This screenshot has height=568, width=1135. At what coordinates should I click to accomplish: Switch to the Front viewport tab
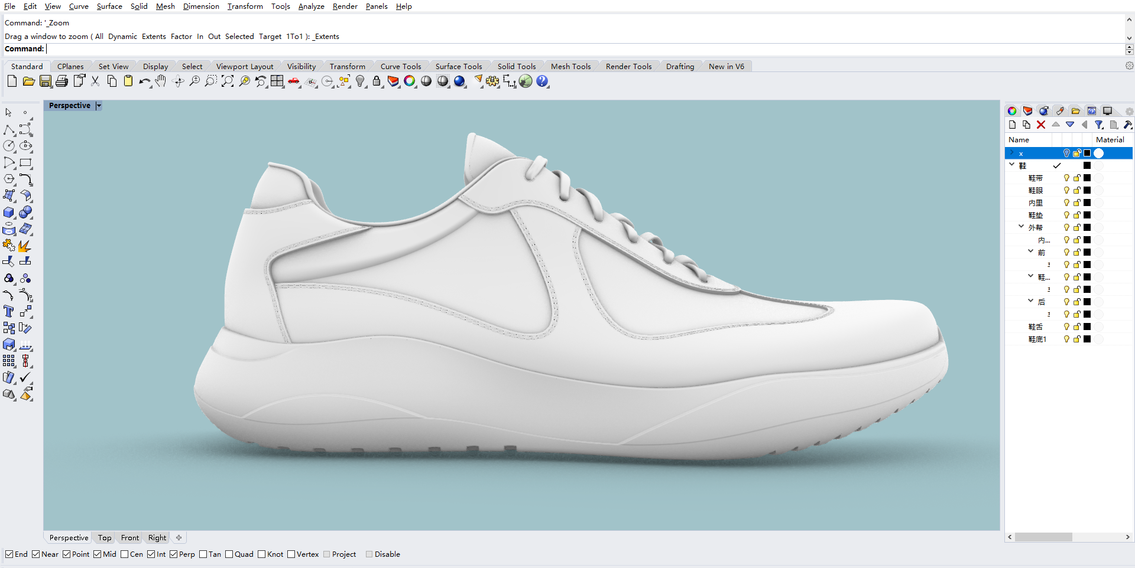[x=129, y=537]
